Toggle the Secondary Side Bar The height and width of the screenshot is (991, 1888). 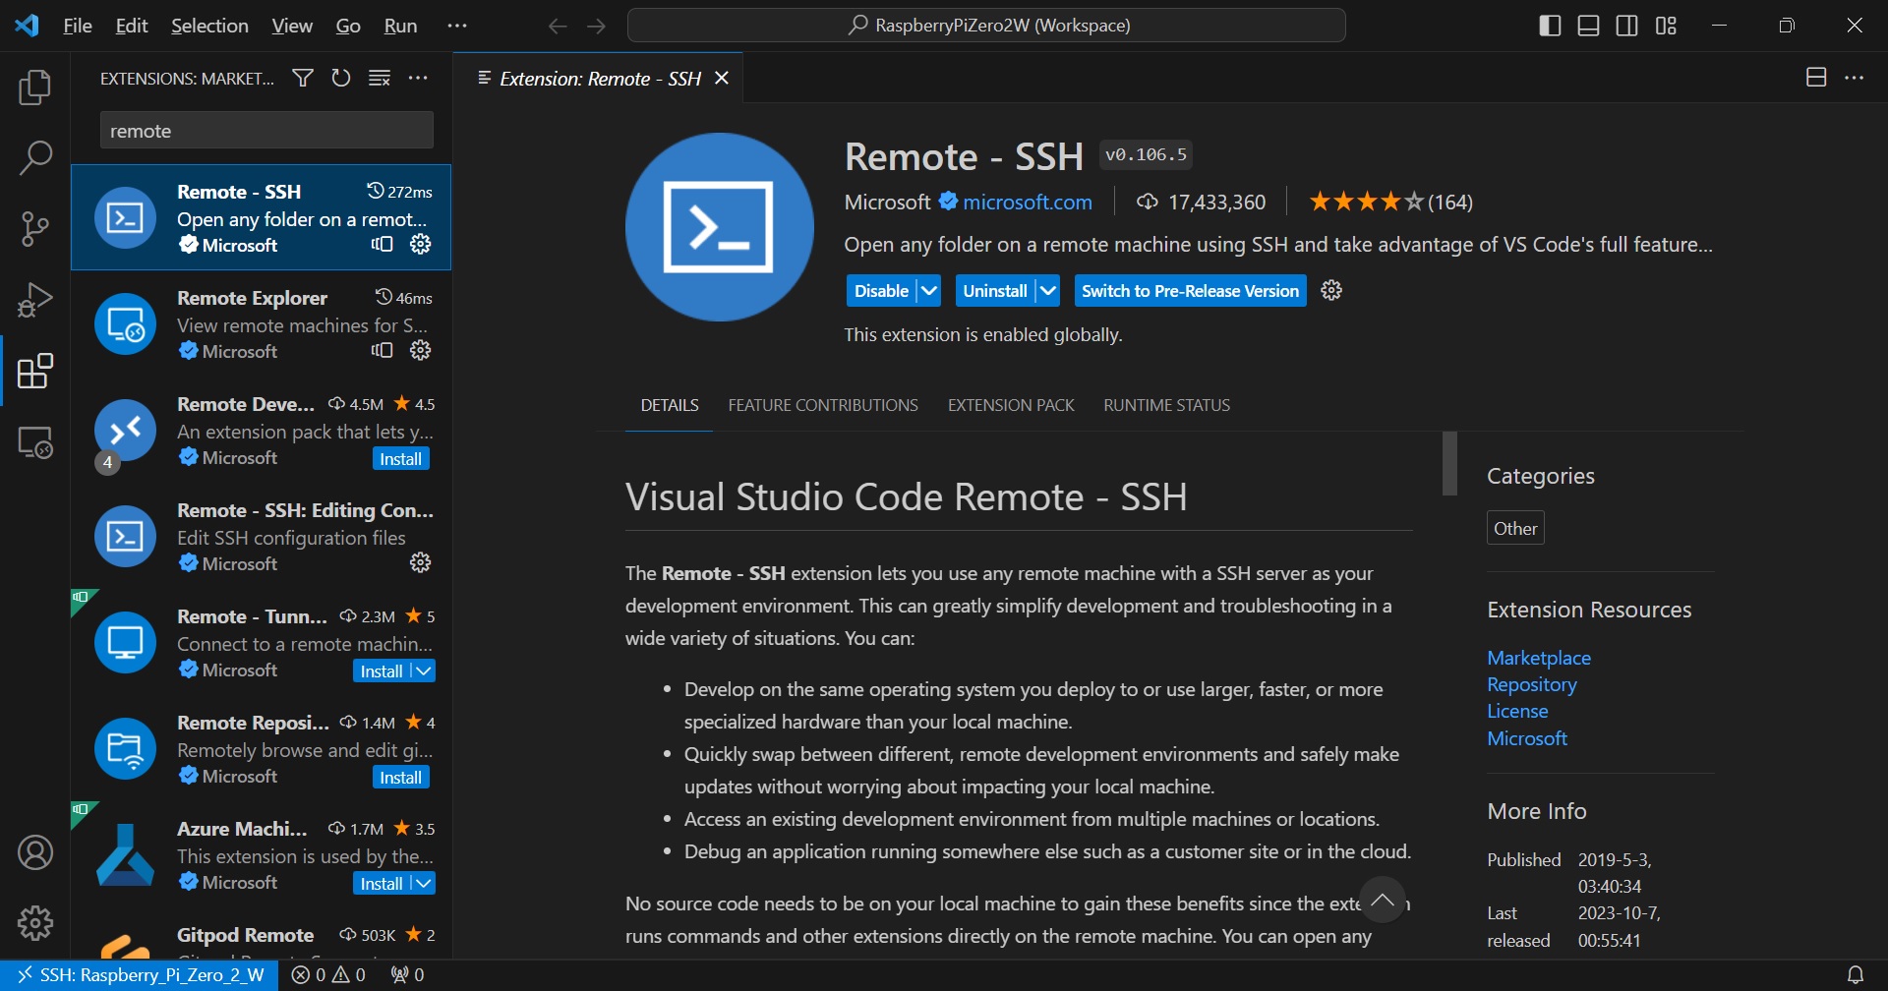[1627, 25]
